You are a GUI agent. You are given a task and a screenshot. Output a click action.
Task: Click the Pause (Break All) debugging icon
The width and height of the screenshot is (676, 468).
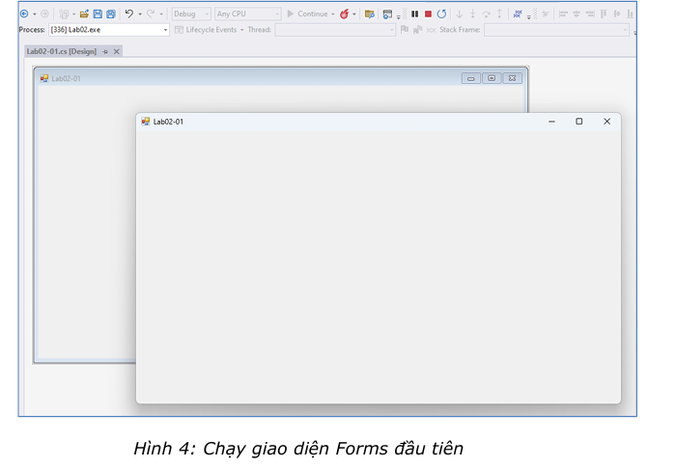(415, 14)
